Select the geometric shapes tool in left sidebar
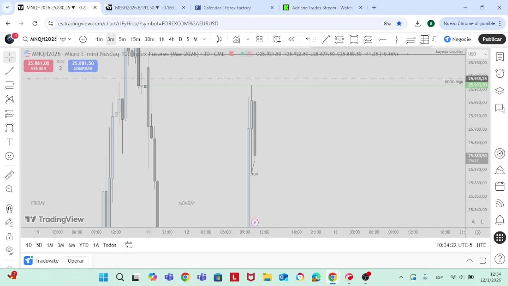Screen dimensions: 508x286 pos(10,128)
